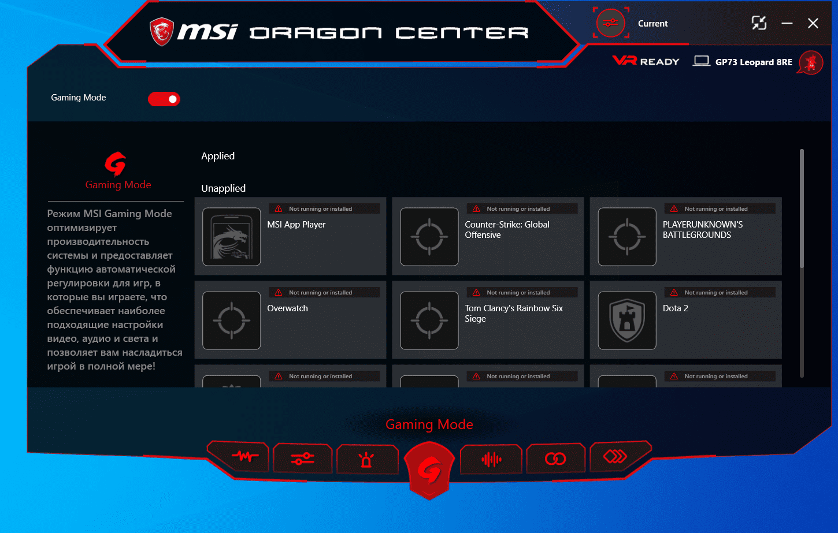Open the alarm siren icon in bottom bar
This screenshot has height=533, width=838.
(367, 460)
